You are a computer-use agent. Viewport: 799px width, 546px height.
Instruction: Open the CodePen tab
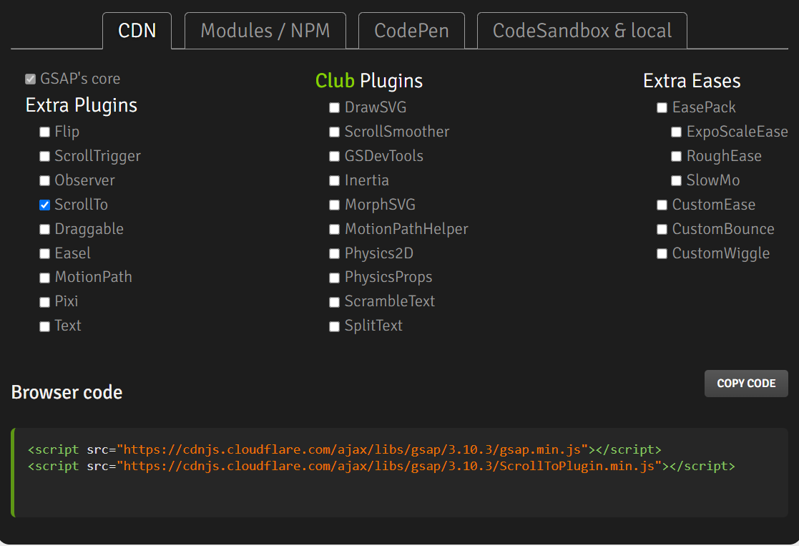point(411,31)
